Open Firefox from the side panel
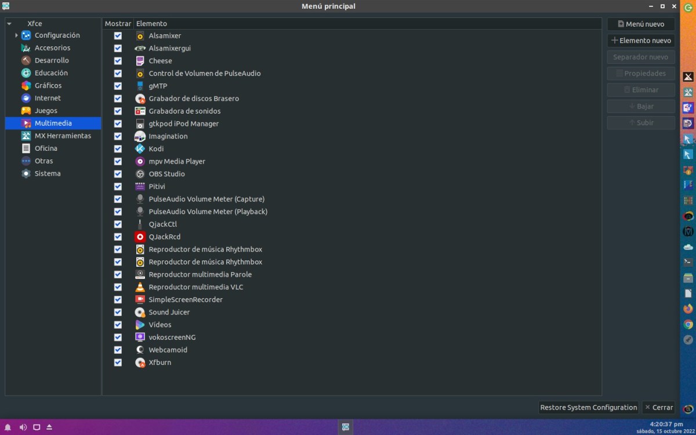Viewport: 696px width, 435px height. tap(688, 309)
